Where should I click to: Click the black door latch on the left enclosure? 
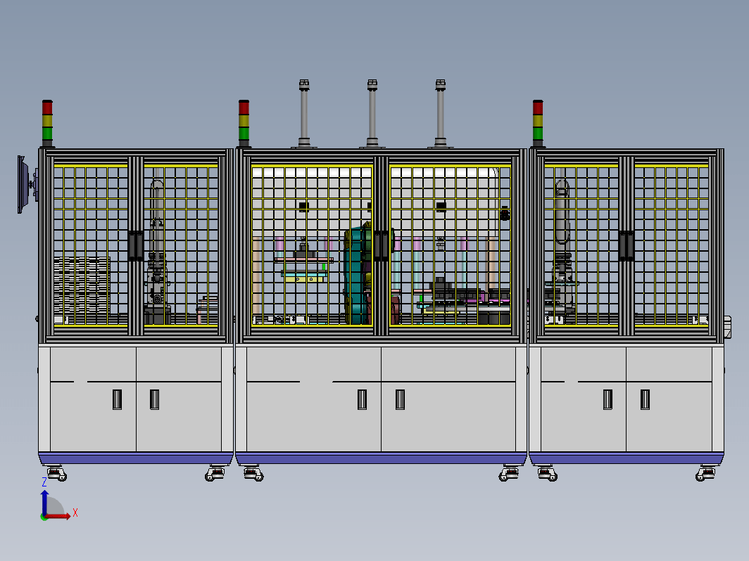click(136, 245)
